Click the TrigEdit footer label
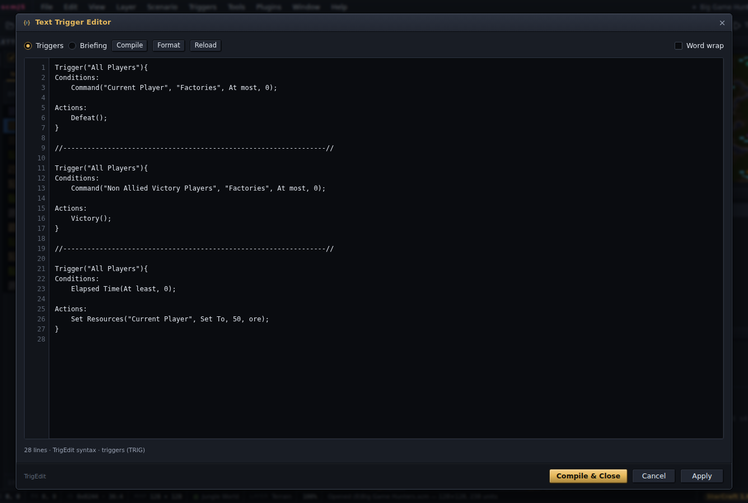The width and height of the screenshot is (748, 503). 35,477
